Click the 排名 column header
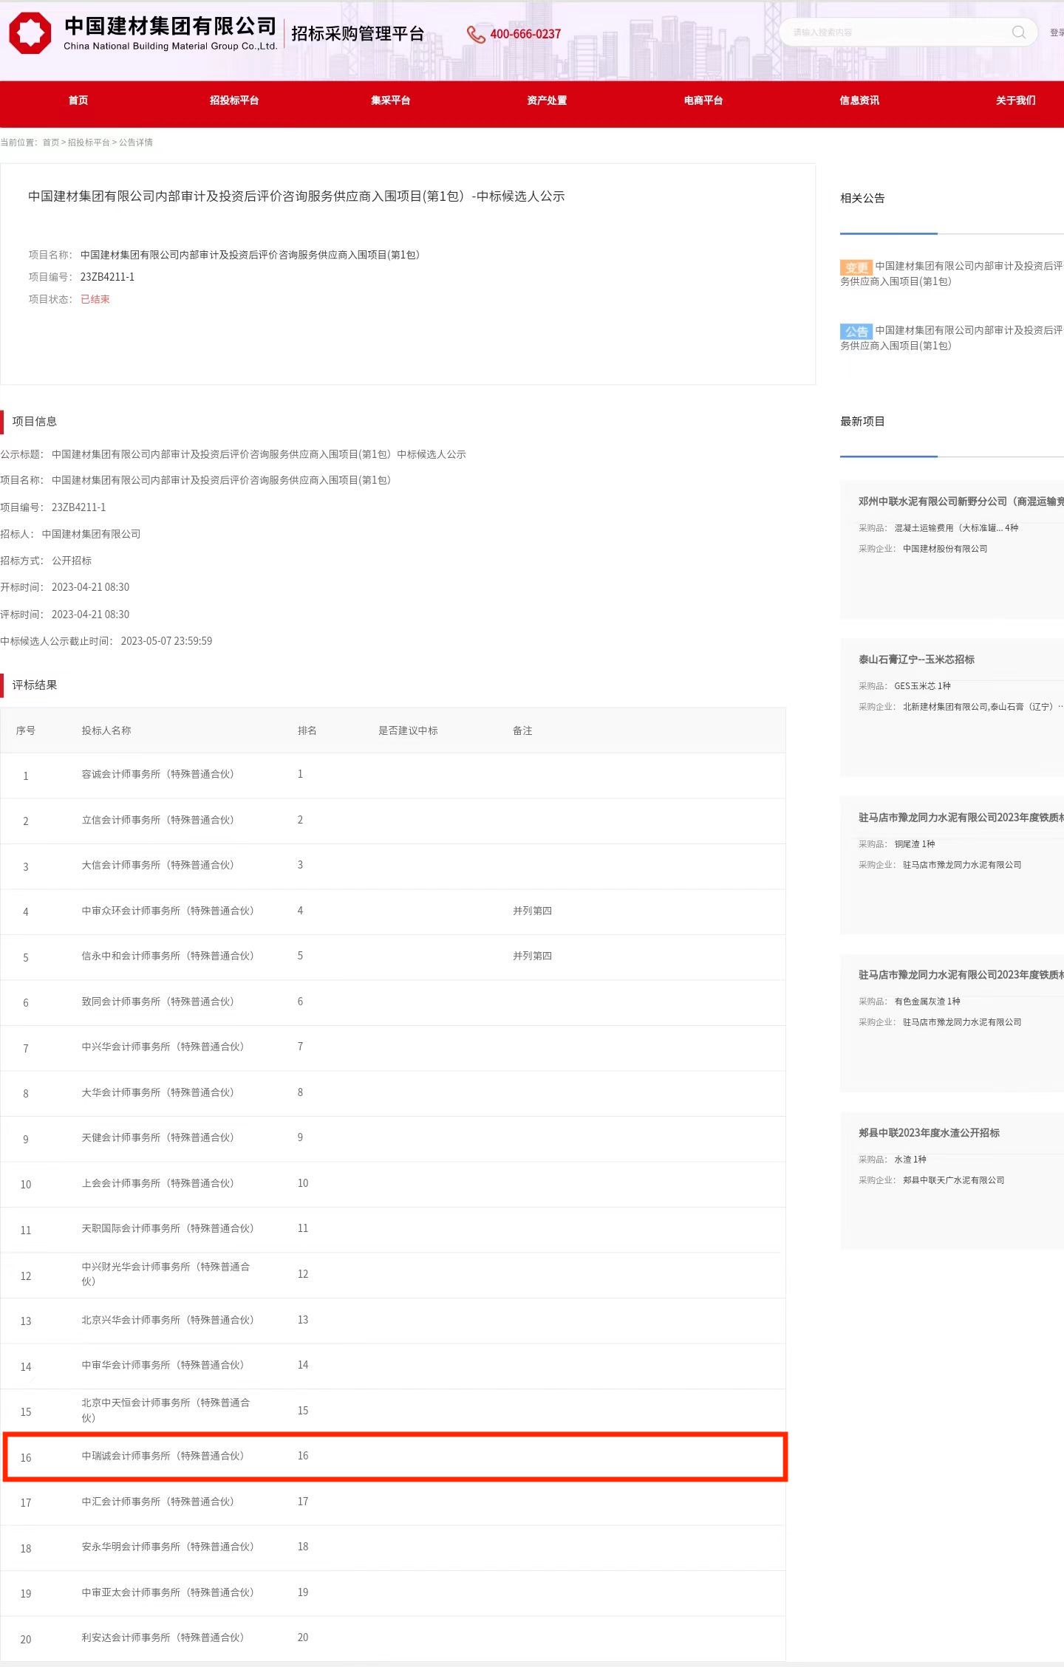This screenshot has width=1064, height=1667. (x=307, y=730)
